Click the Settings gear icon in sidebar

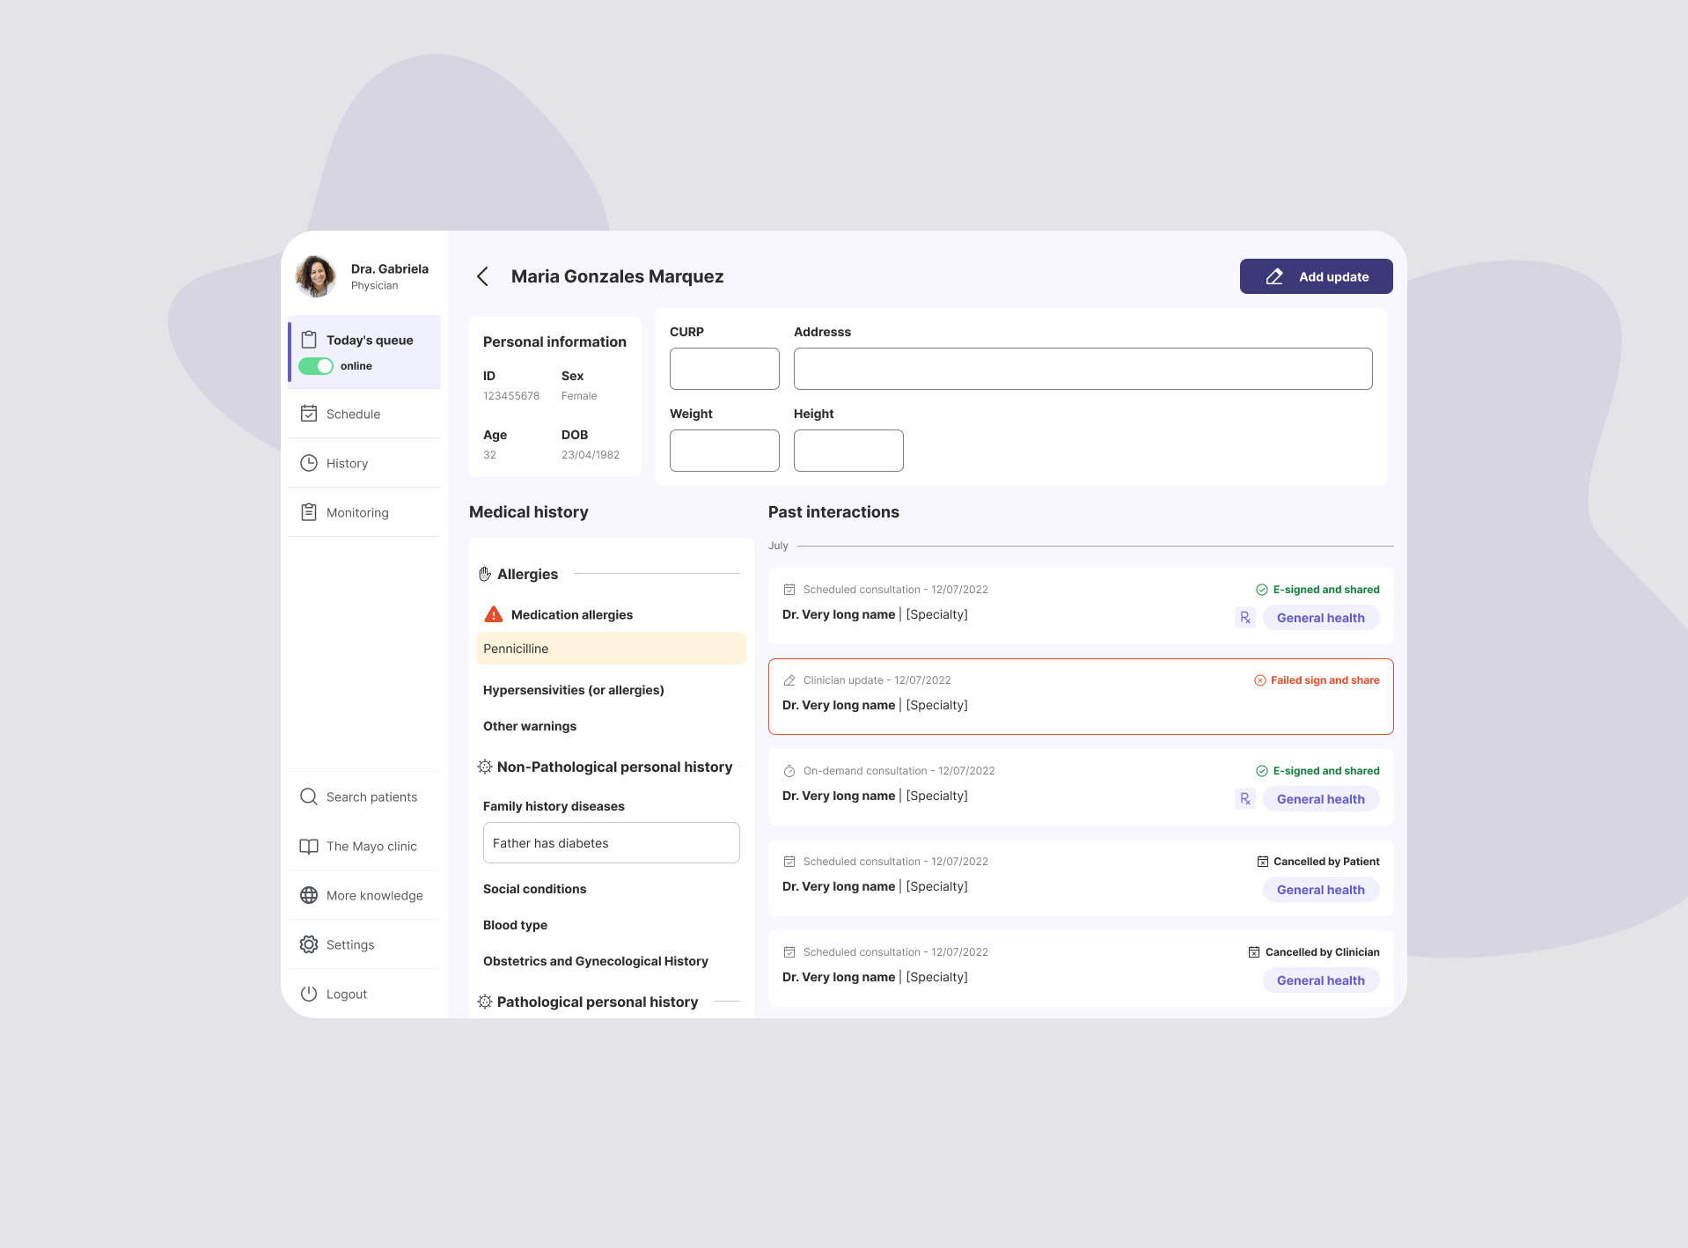click(x=309, y=944)
